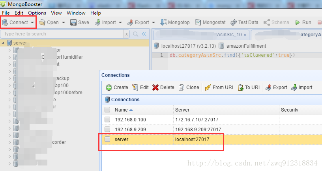Expand the database ending in 'corder'

9,142
